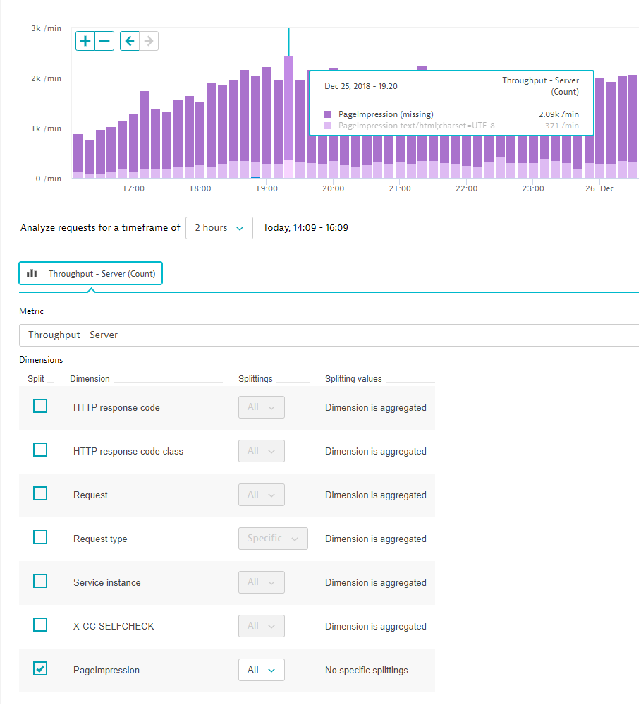Open the HTTP response code class dropdown
The width and height of the screenshot is (641, 715).
(261, 451)
